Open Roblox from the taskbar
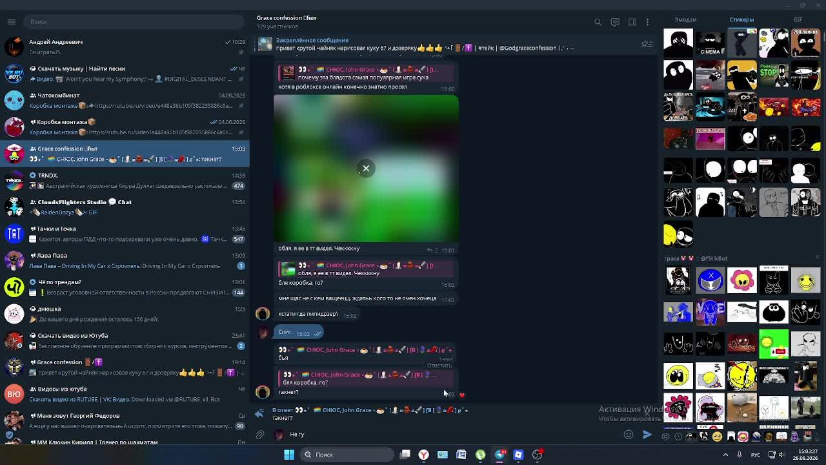The height and width of the screenshot is (465, 826). tap(518, 455)
